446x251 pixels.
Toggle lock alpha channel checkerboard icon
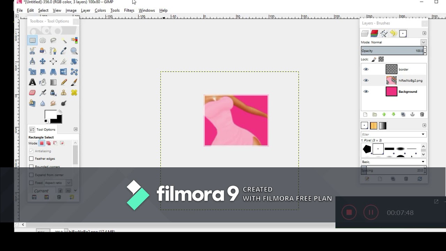click(x=381, y=59)
